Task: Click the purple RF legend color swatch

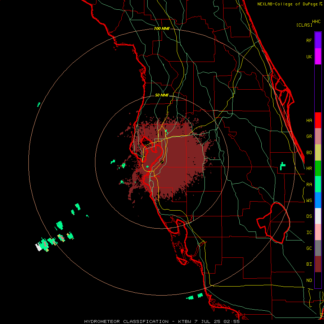Action: (318, 40)
